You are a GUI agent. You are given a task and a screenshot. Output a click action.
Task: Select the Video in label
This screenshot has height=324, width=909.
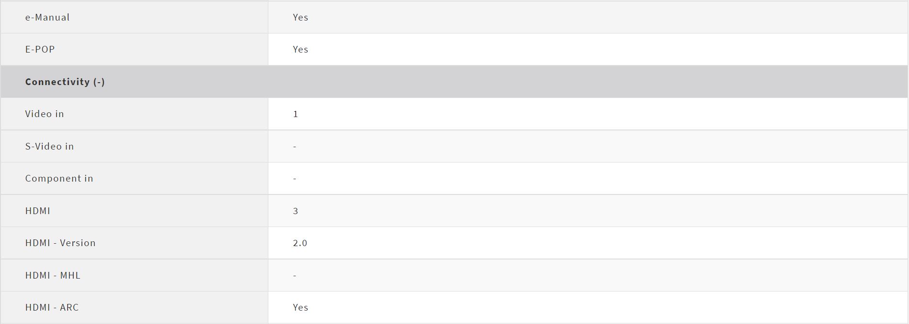(x=45, y=114)
